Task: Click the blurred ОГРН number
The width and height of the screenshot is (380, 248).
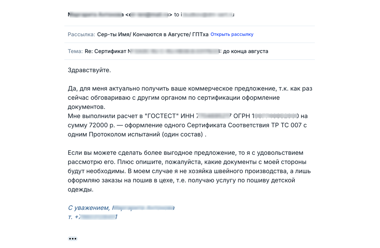Action: (x=275, y=116)
